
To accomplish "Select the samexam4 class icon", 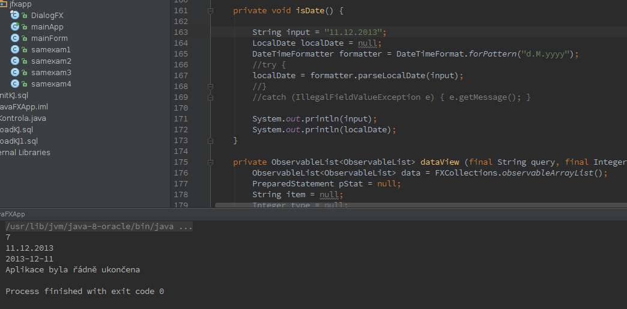I will click(x=15, y=84).
